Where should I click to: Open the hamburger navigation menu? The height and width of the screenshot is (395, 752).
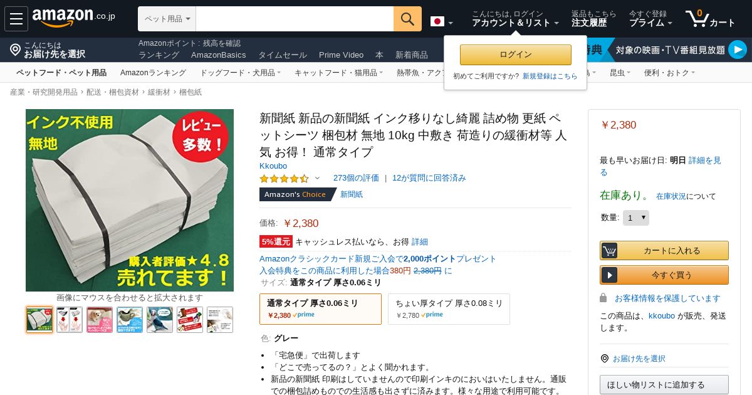[16, 19]
